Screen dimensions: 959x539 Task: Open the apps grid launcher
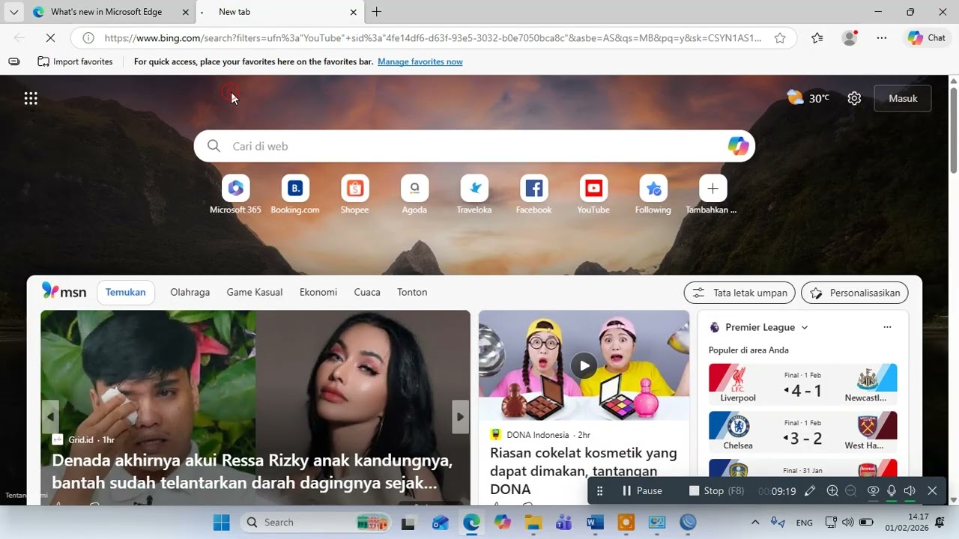(31, 98)
